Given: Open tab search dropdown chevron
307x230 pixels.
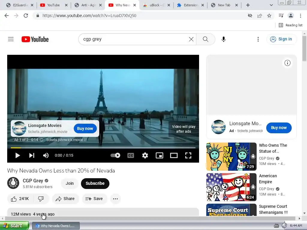Looking at the screenshot, I should pos(271,5).
